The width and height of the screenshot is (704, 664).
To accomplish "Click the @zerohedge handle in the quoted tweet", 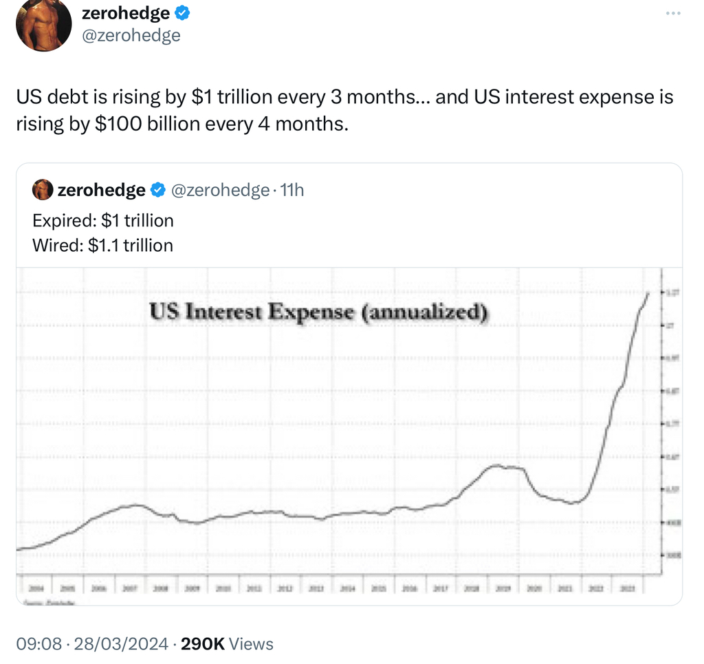I will (x=219, y=190).
